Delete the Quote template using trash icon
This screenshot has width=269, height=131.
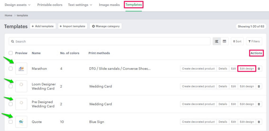259,122
